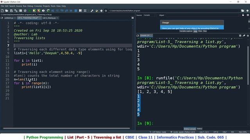This screenshot has width=250, height=140.
Task: Click the console vertical scrollbar
Action: [x=248, y=66]
